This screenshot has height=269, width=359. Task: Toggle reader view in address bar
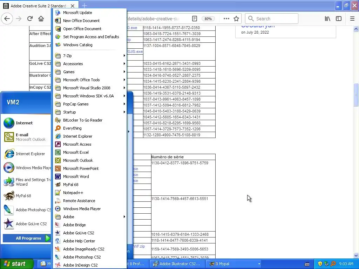point(194,19)
